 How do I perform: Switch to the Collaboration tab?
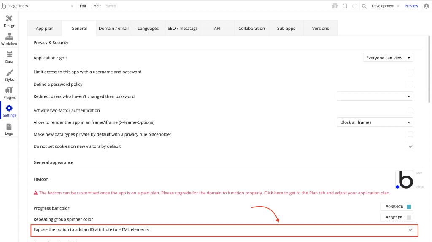(x=251, y=28)
